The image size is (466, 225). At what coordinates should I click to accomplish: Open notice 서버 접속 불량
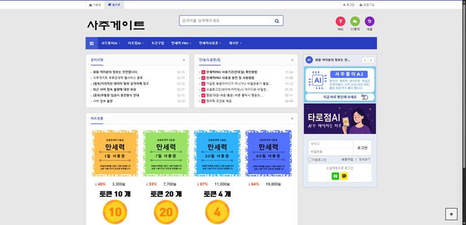(x=103, y=101)
